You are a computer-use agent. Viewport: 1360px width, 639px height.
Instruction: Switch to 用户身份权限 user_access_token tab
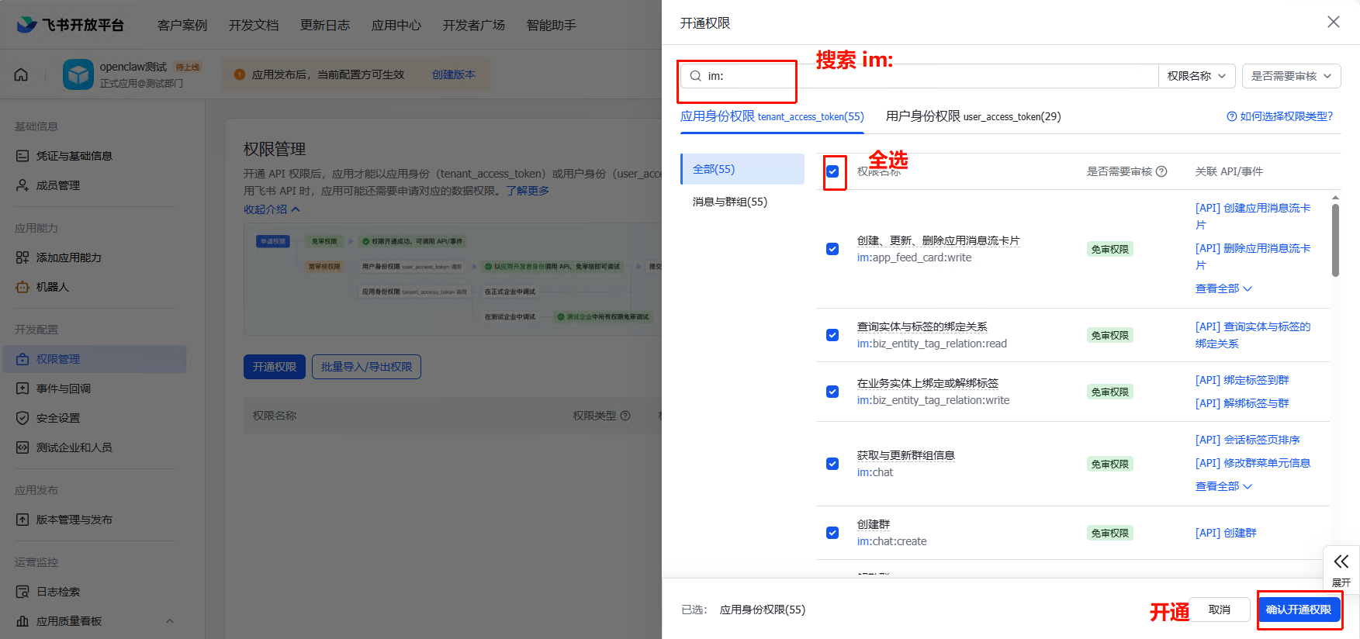click(973, 116)
